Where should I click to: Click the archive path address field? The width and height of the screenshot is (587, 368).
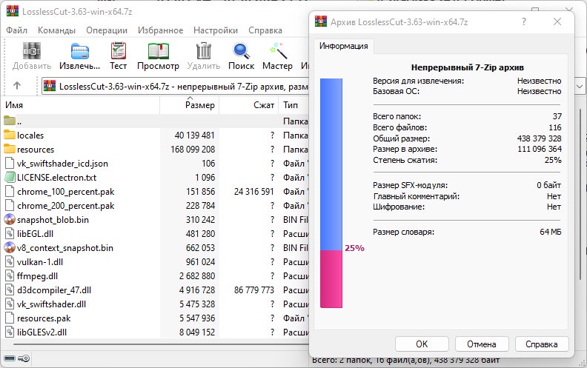click(175, 87)
